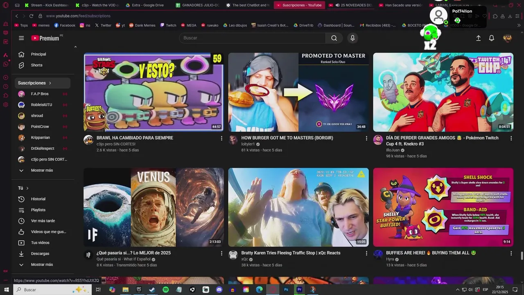Show hidden system tray icons
524x295 pixels.
[x=458, y=290]
